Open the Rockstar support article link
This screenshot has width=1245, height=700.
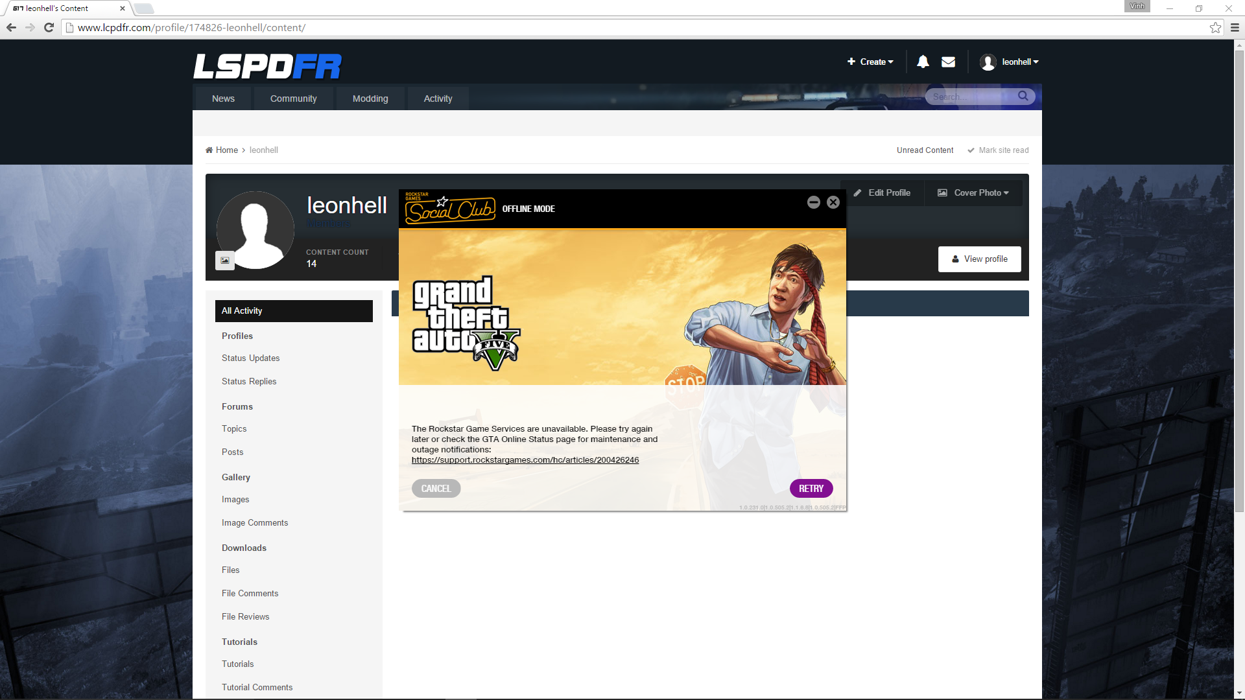[x=525, y=460]
